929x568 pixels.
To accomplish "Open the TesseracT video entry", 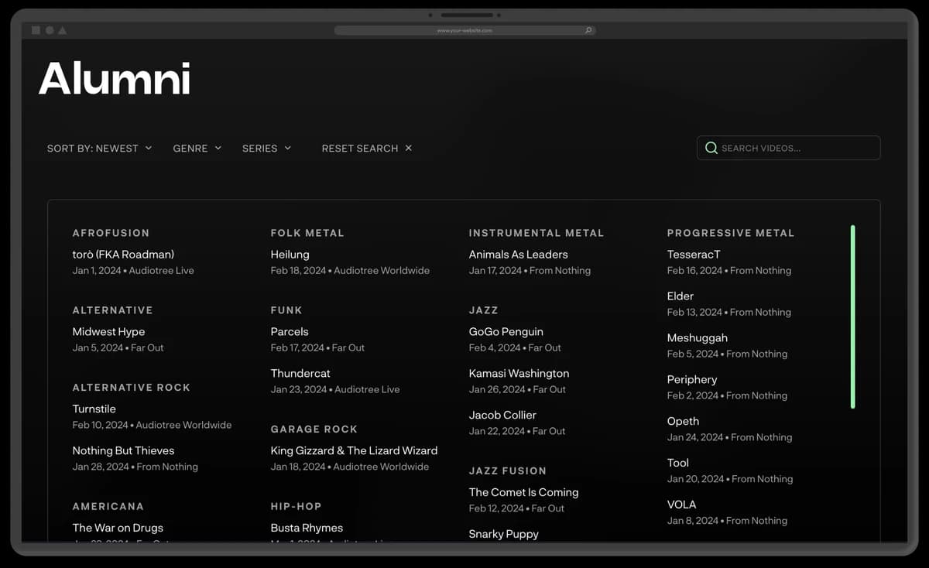I will tap(694, 255).
